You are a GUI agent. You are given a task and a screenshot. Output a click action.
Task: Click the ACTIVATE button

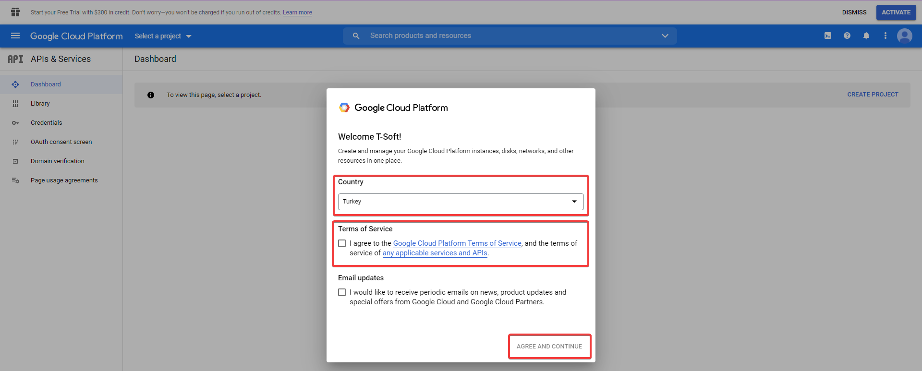pyautogui.click(x=896, y=12)
